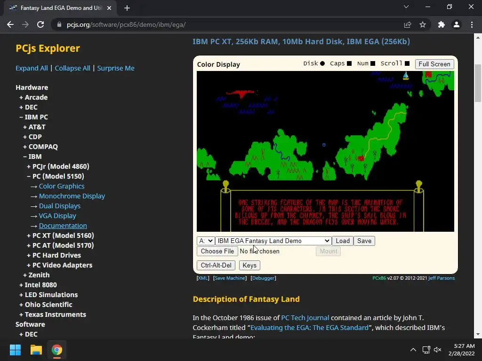The image size is (482, 361).
Task: Open the Color Graphics machine link
Action: pyautogui.click(x=62, y=186)
